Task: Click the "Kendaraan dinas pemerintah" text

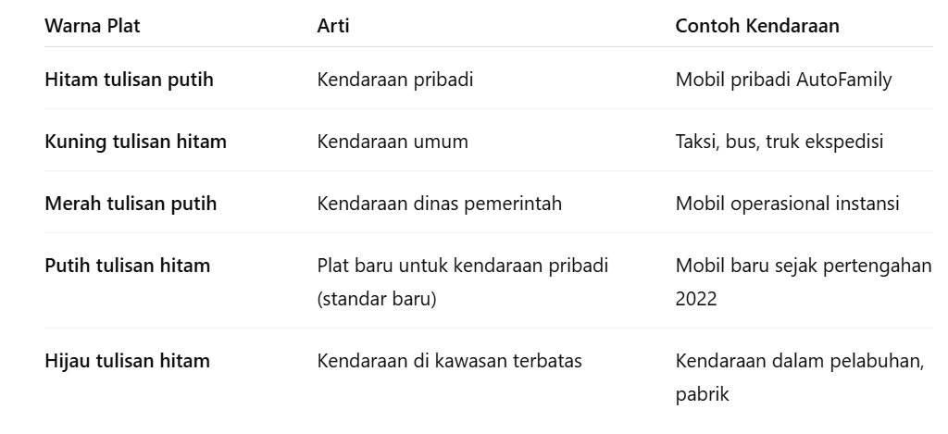Action: click(x=440, y=204)
